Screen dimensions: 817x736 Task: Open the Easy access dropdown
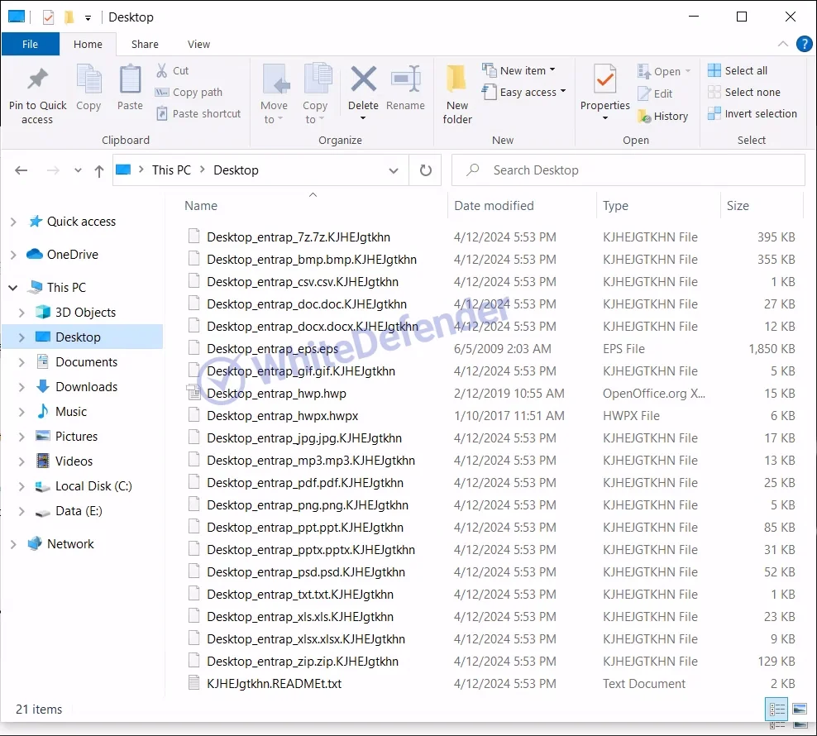pyautogui.click(x=533, y=93)
